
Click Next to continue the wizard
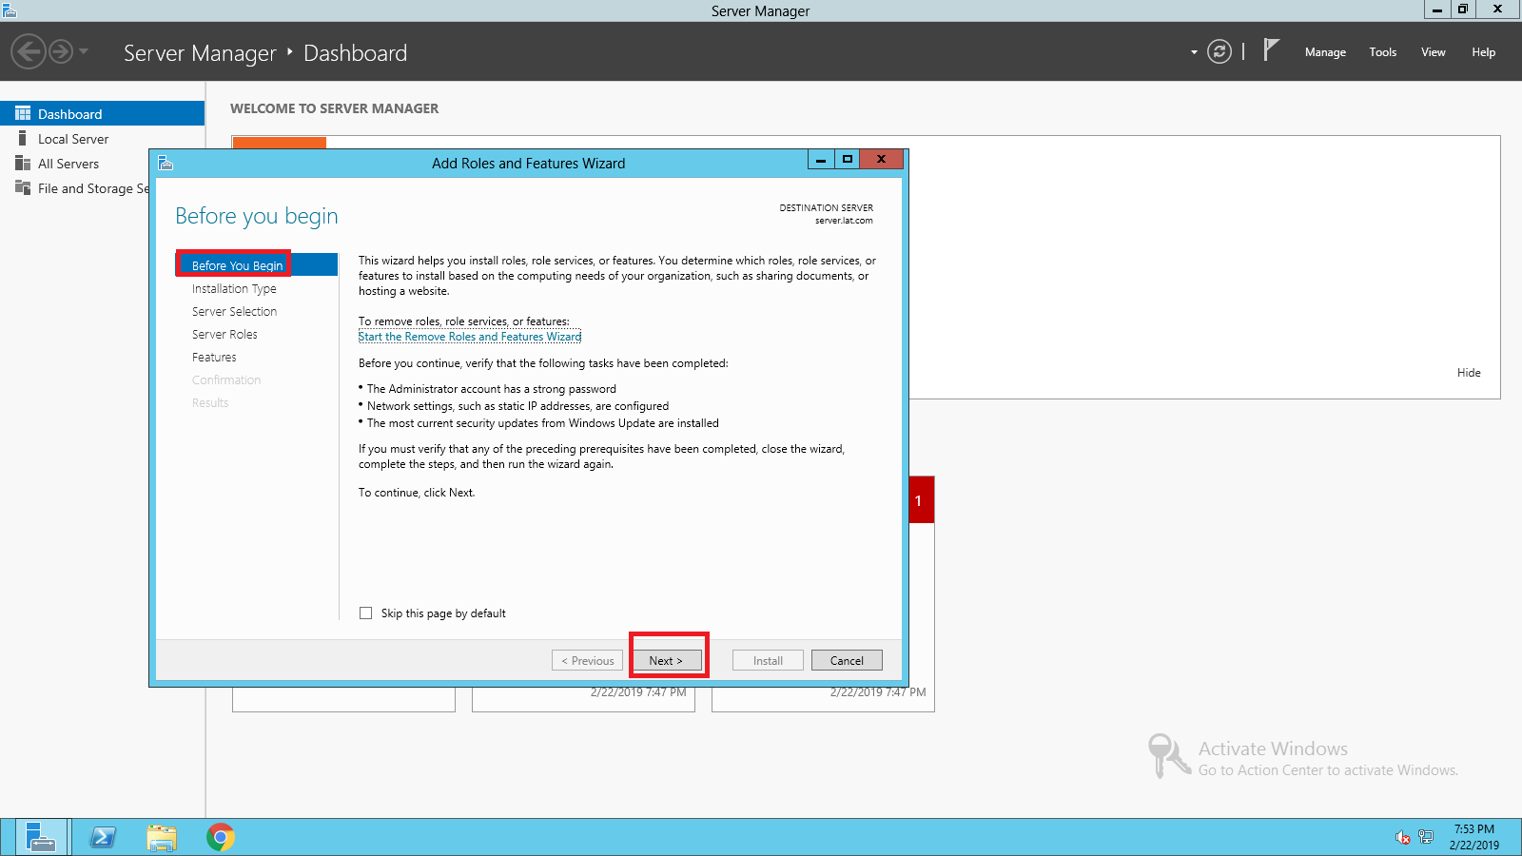pos(667,660)
